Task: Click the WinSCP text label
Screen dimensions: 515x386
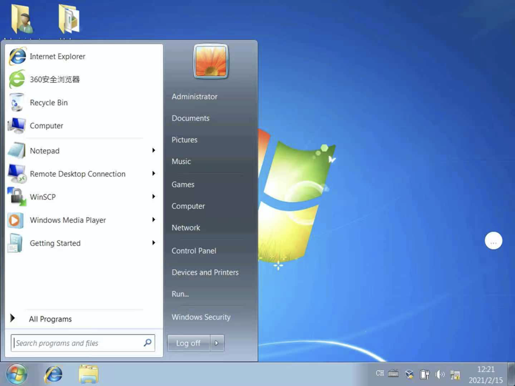Action: 43,197
